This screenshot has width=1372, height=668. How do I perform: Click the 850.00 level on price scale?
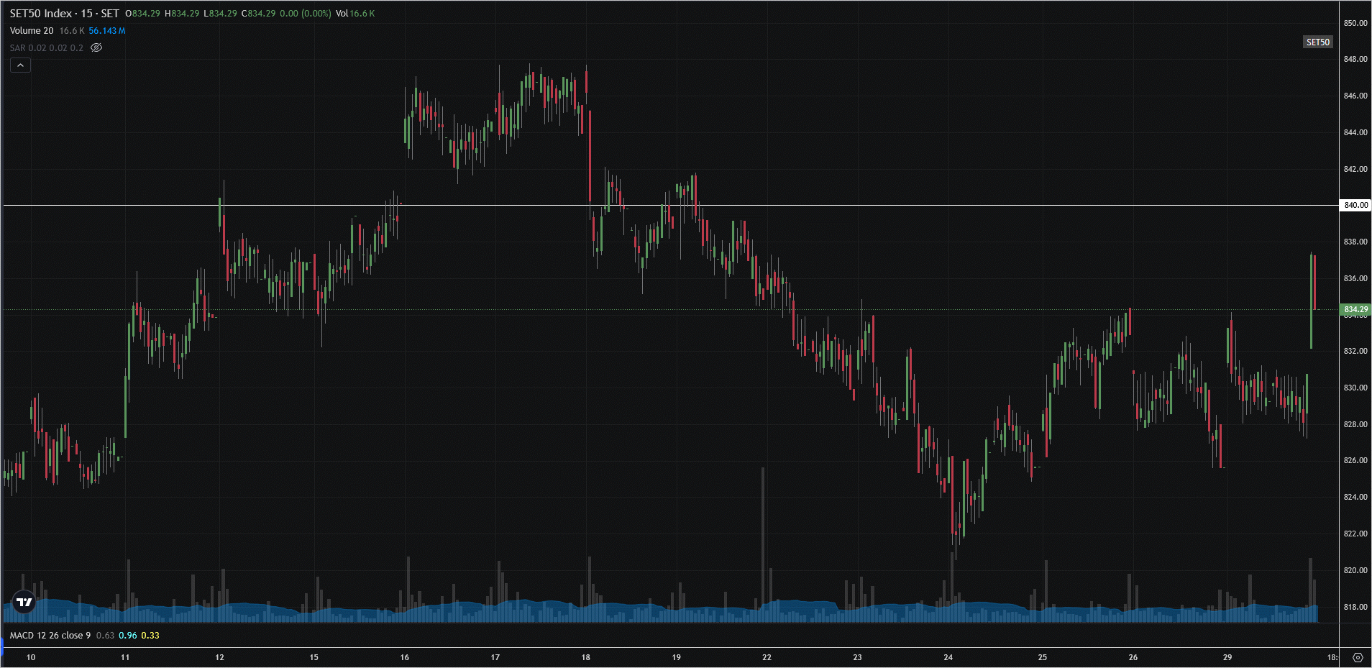[1355, 23]
